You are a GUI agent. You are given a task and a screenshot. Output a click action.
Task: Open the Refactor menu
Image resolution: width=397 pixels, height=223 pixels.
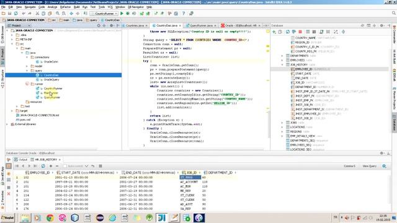point(65,7)
